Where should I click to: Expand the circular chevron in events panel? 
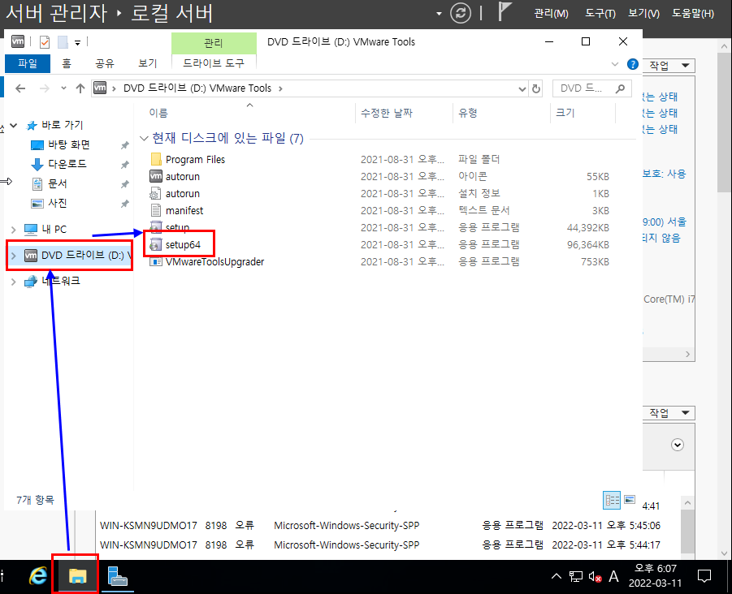pyautogui.click(x=678, y=445)
